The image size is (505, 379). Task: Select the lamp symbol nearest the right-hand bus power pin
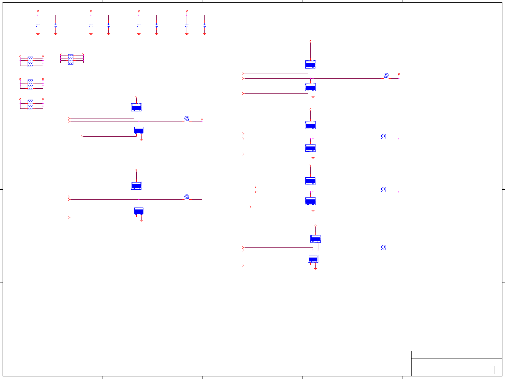(x=386, y=76)
